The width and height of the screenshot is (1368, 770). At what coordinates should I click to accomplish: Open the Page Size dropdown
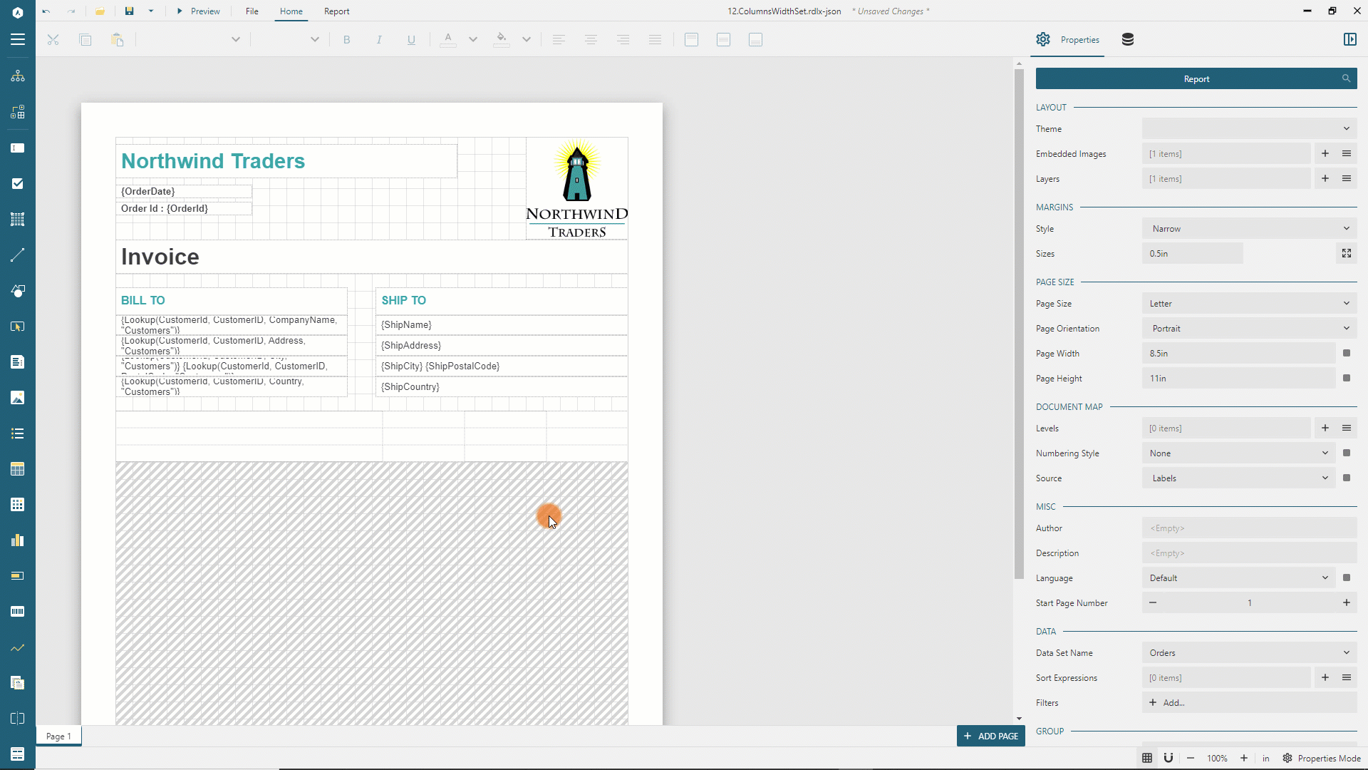coord(1249,304)
